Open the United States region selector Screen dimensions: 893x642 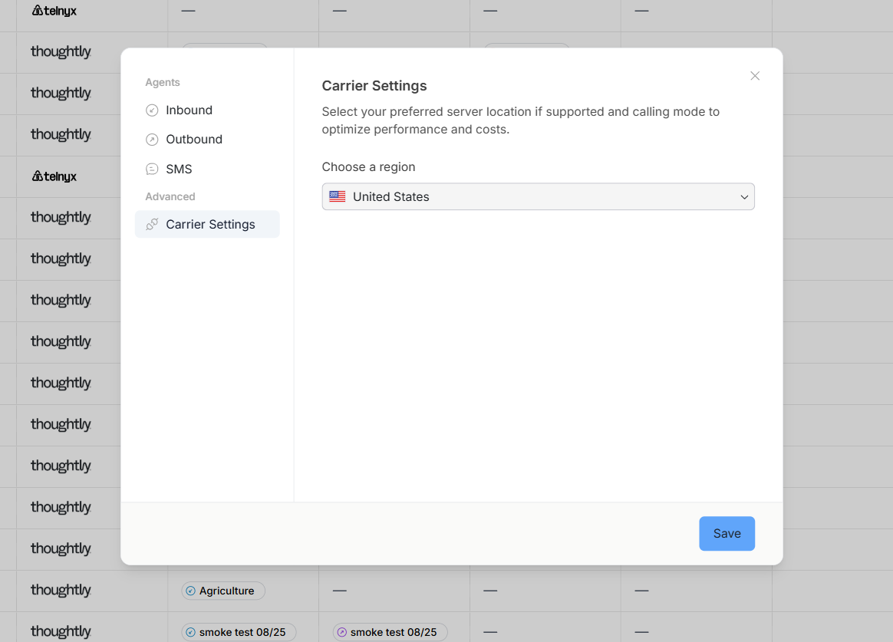coord(537,197)
